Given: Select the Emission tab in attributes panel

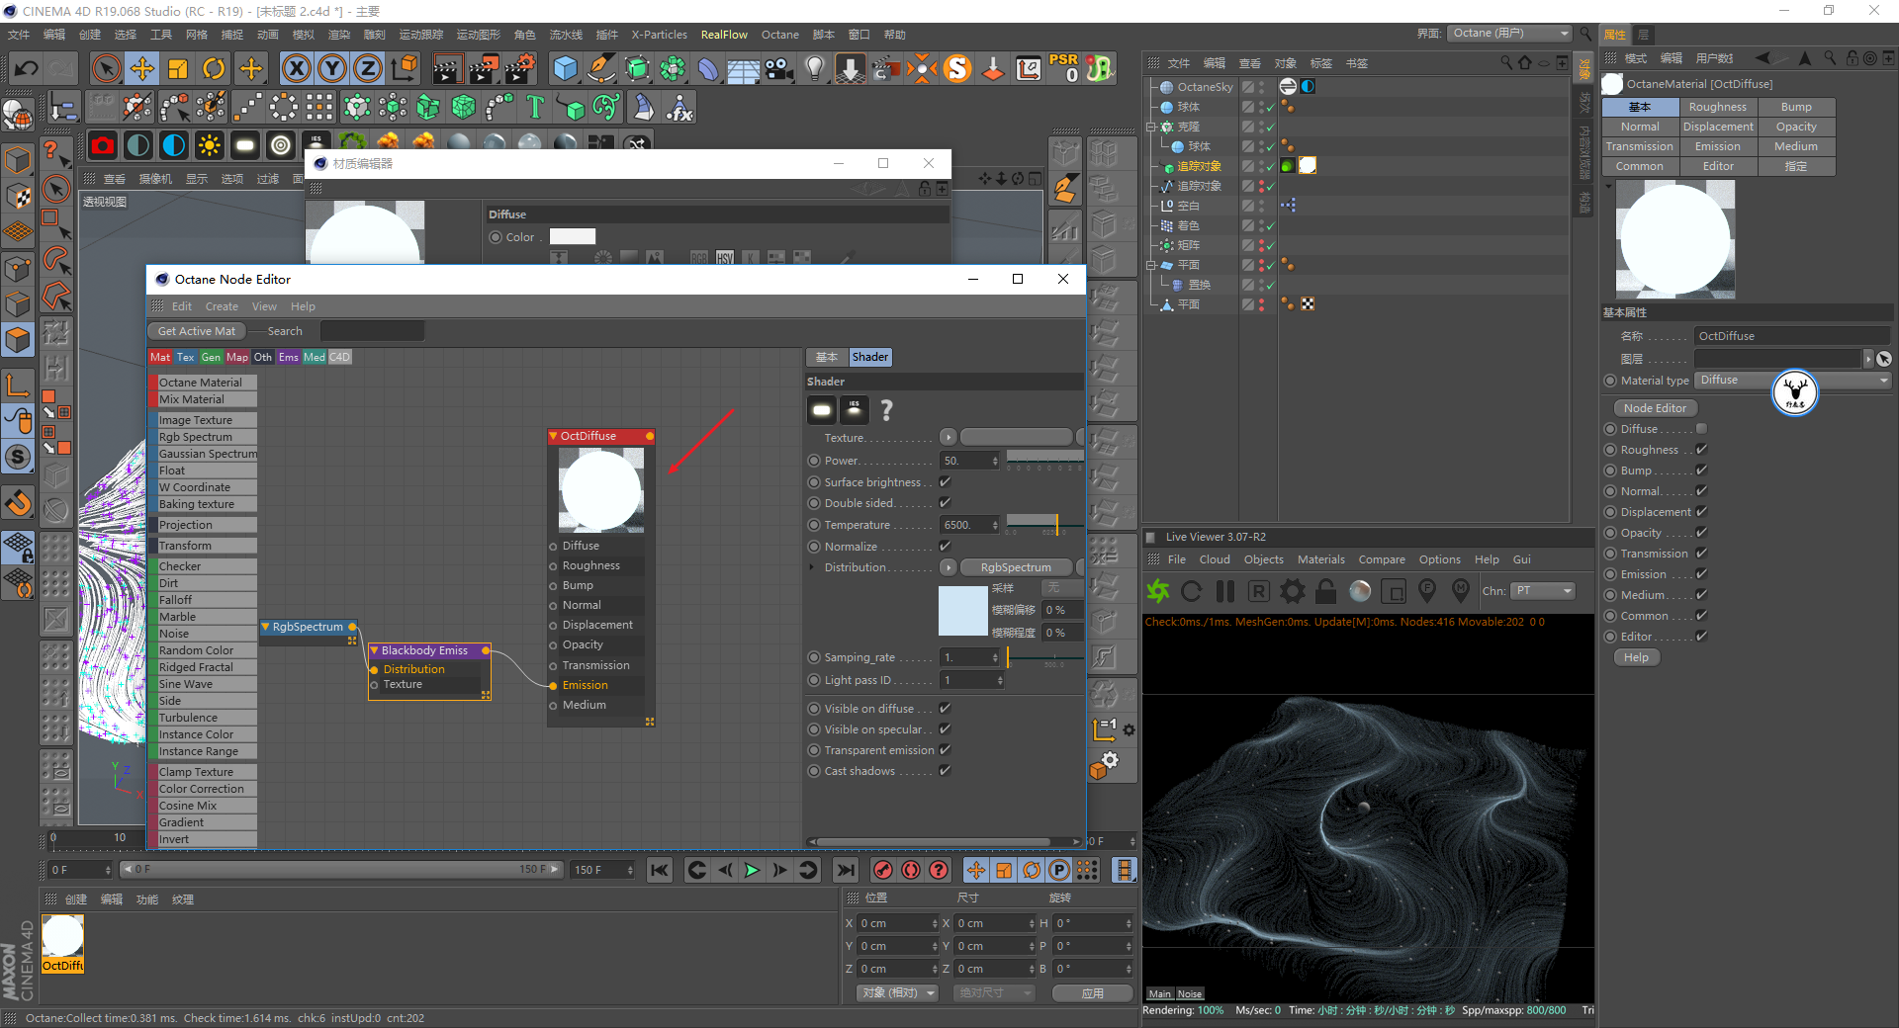Looking at the screenshot, I should [x=1717, y=146].
